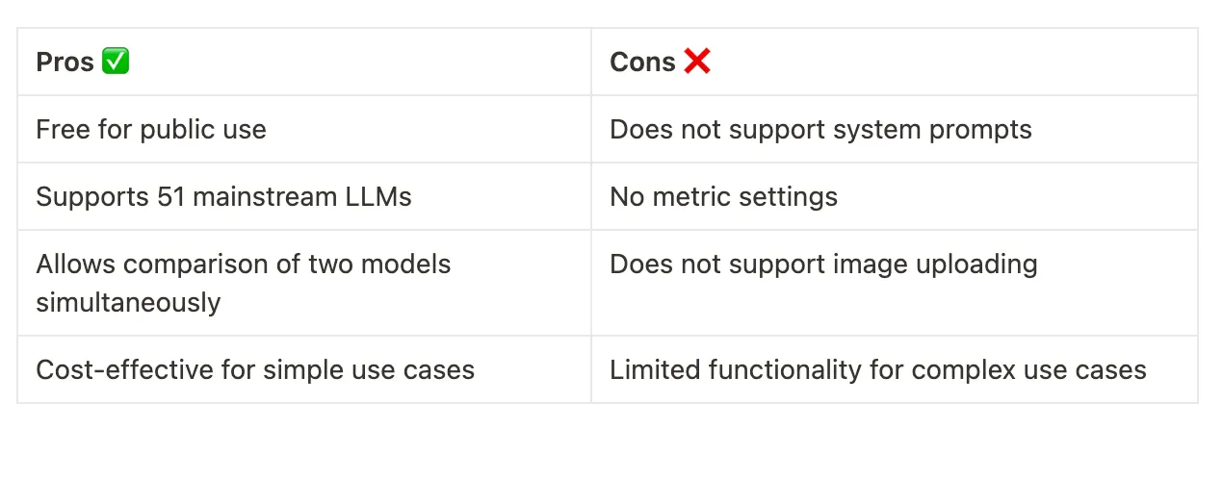Click the word "simultaneously" in the Pros column
The image size is (1223, 479).
pos(128,303)
